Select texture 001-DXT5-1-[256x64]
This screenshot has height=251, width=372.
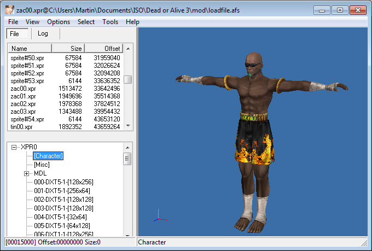coord(62,191)
